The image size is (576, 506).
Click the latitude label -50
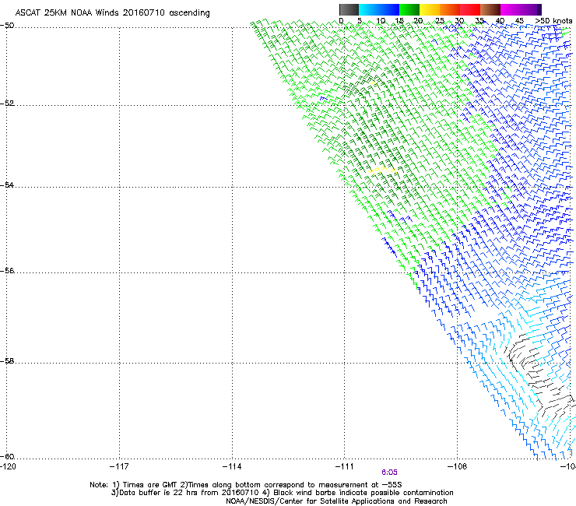(7, 26)
